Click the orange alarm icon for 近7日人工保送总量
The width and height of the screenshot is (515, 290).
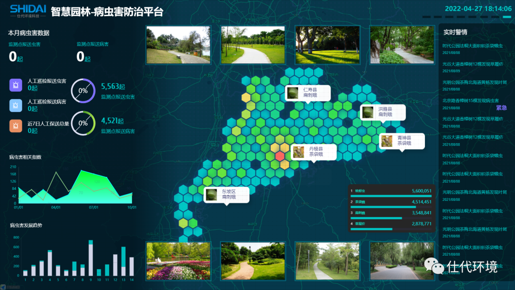(16, 126)
